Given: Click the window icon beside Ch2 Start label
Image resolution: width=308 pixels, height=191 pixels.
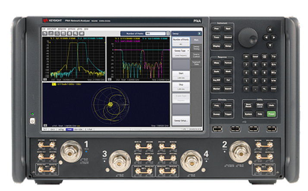Looking at the screenshot, I should click(x=110, y=80).
